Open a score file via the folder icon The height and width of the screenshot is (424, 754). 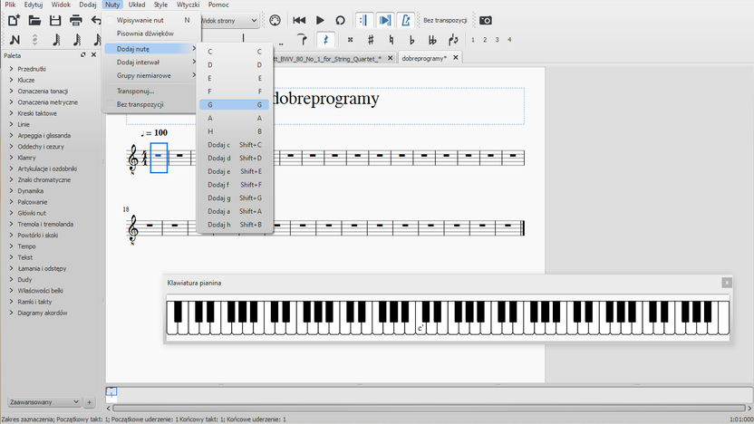tap(34, 20)
